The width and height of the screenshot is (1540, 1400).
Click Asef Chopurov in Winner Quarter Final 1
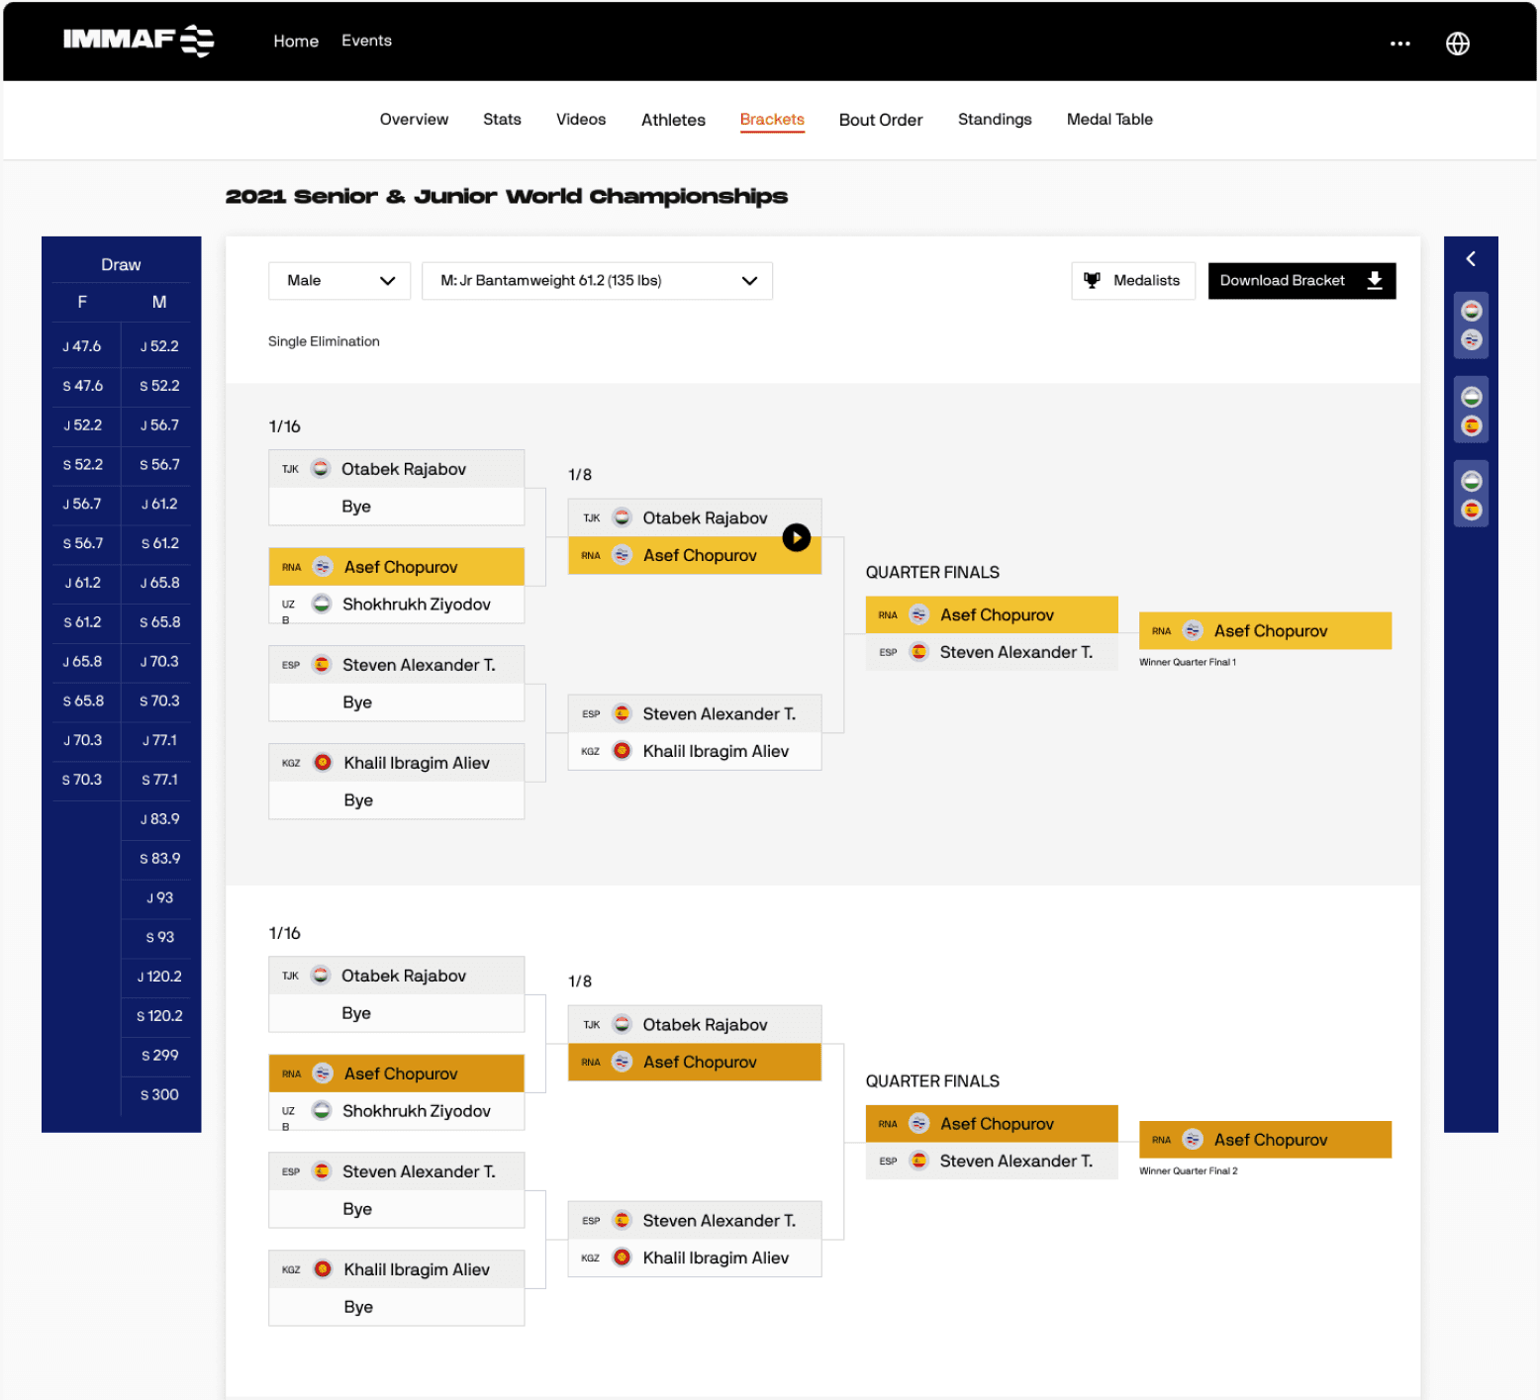(x=1265, y=631)
